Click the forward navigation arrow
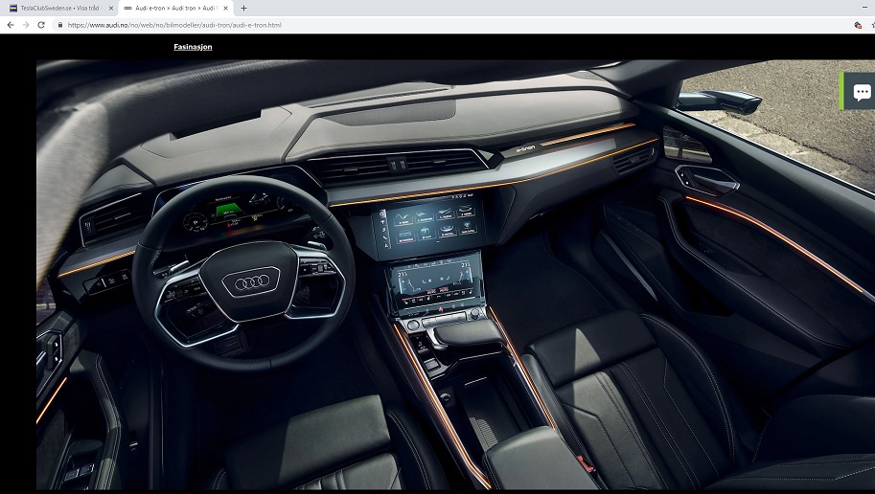 [x=26, y=25]
